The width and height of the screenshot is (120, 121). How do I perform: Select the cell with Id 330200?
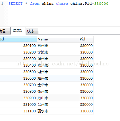tap(18, 52)
